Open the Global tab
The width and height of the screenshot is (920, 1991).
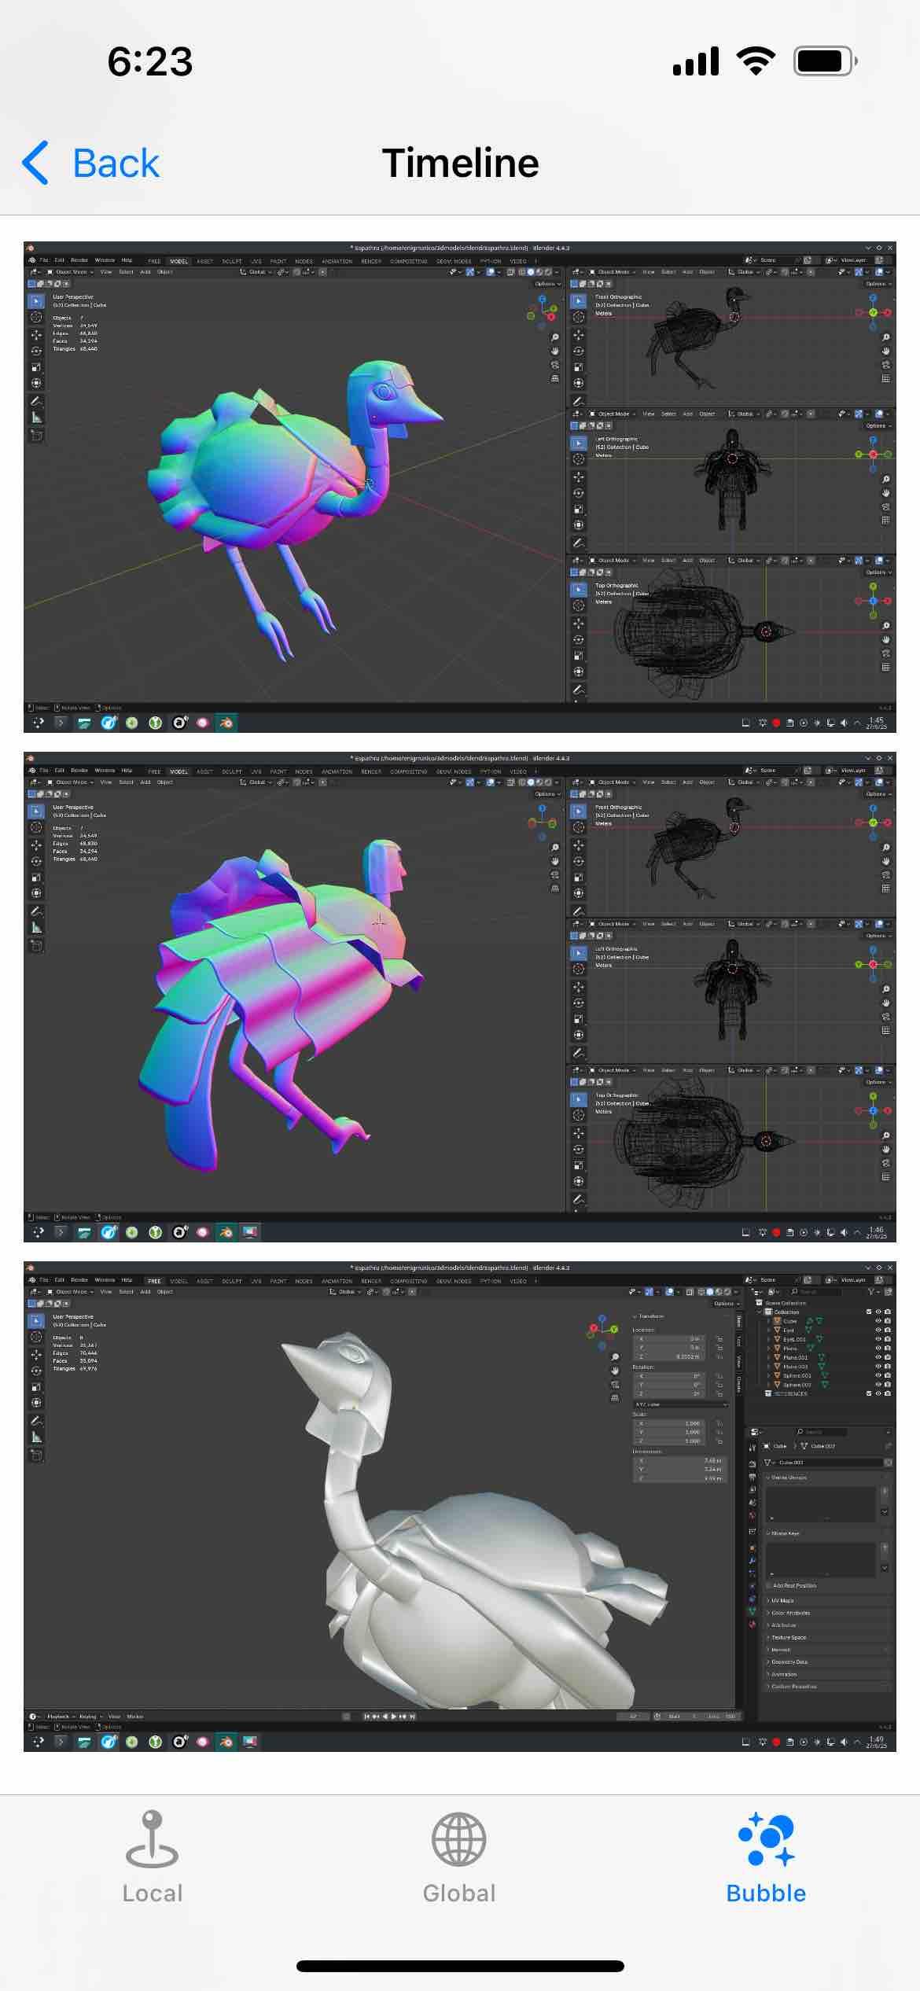pos(459,1857)
